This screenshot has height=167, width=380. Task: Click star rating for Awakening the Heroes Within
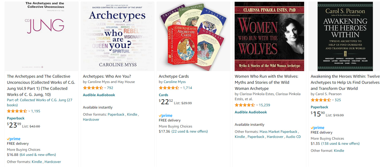[x=321, y=100]
